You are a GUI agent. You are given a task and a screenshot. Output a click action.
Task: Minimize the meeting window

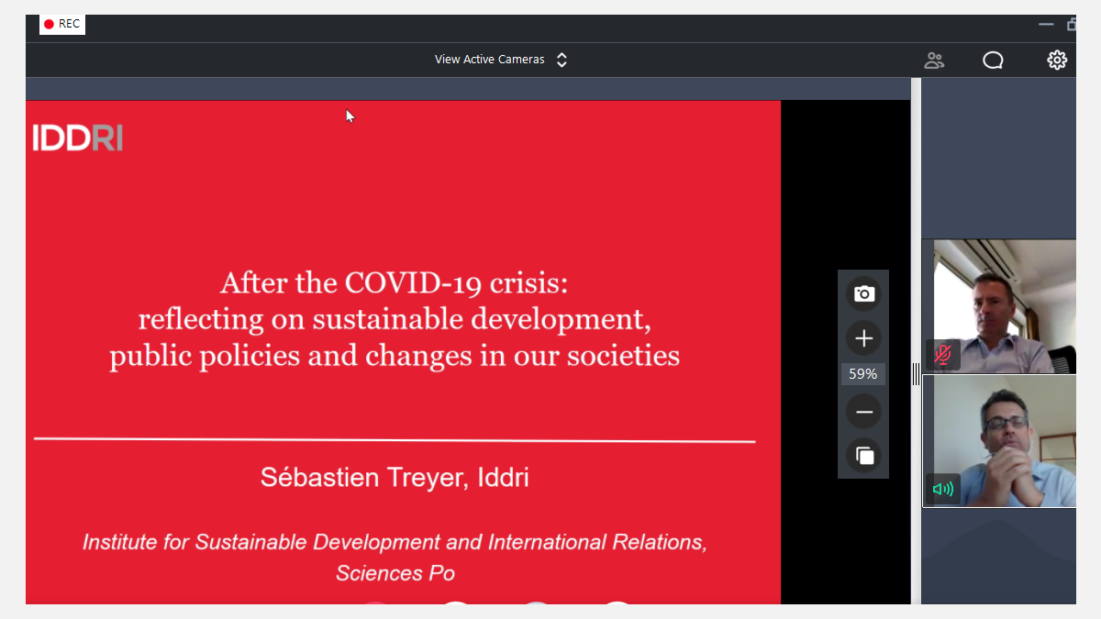point(1046,25)
